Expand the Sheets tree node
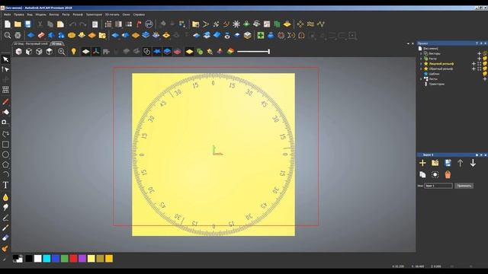The width and height of the screenshot is (488, 274). (421, 79)
